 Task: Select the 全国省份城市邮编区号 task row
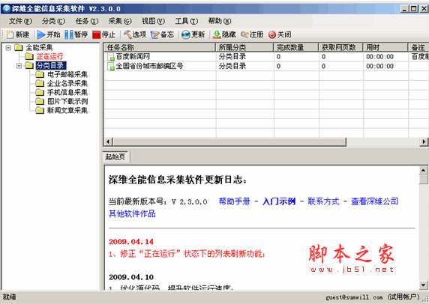click(x=266, y=66)
